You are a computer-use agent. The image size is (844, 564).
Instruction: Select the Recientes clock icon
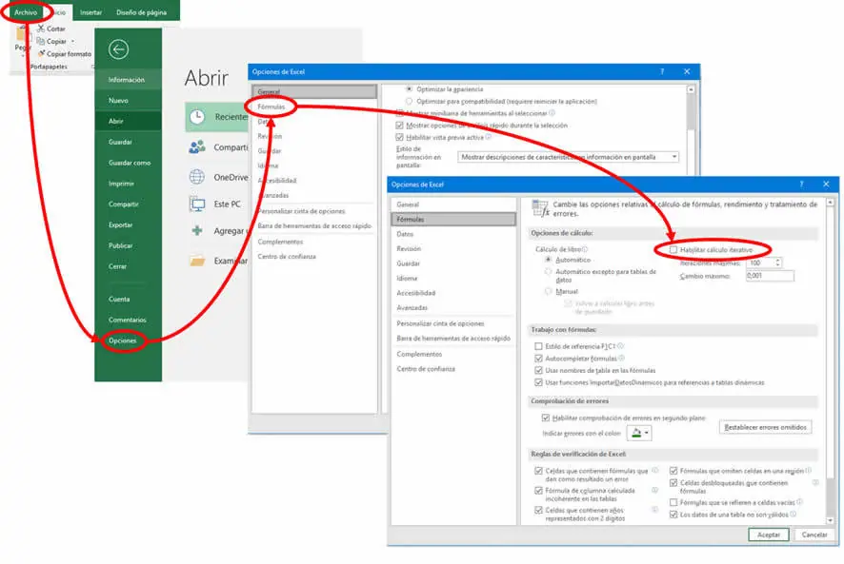pyautogui.click(x=197, y=117)
